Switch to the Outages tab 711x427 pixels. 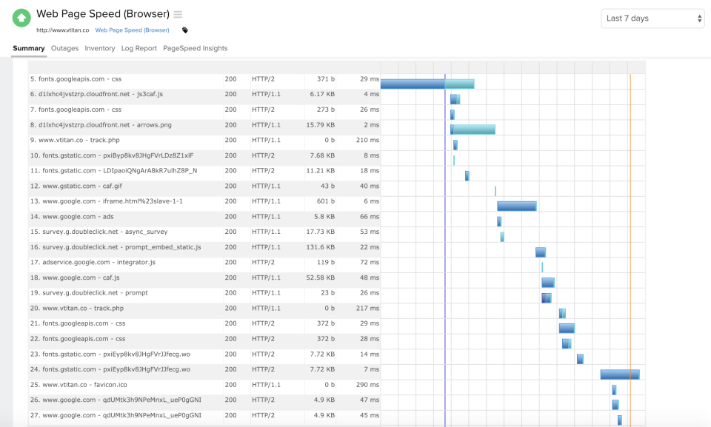point(64,48)
